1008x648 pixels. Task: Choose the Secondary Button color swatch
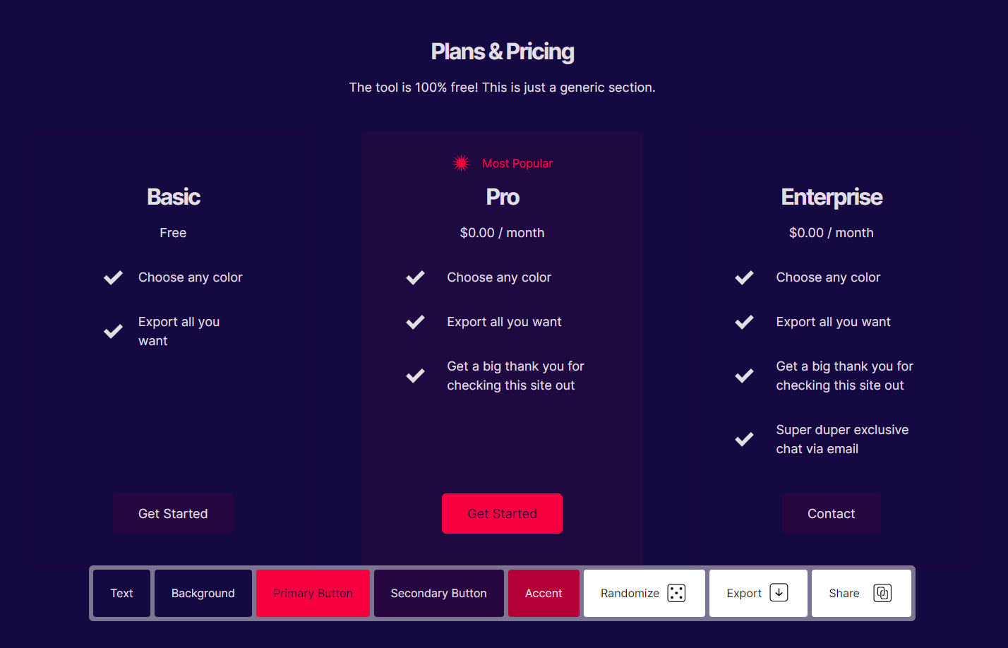coord(438,593)
